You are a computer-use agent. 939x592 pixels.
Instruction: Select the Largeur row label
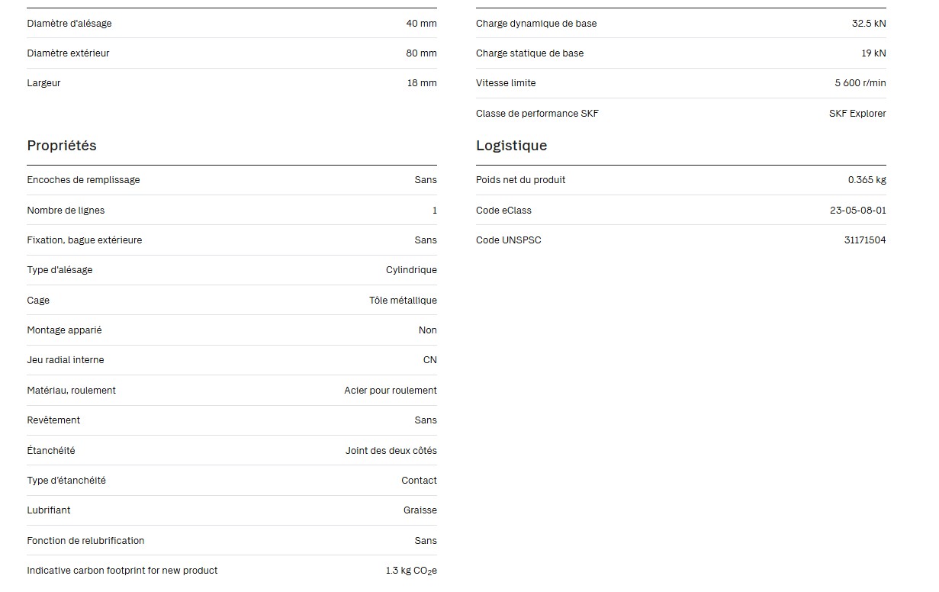coord(43,83)
